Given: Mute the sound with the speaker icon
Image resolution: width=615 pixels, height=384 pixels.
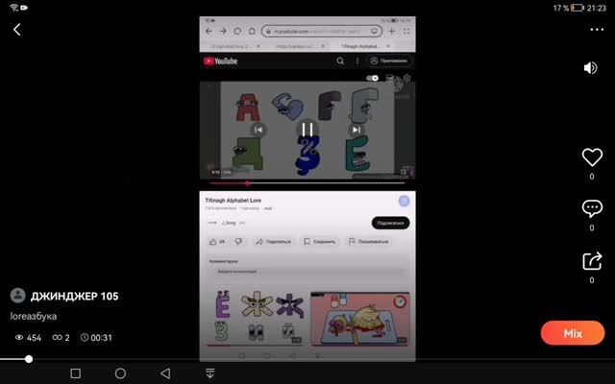Looking at the screenshot, I should tap(590, 68).
